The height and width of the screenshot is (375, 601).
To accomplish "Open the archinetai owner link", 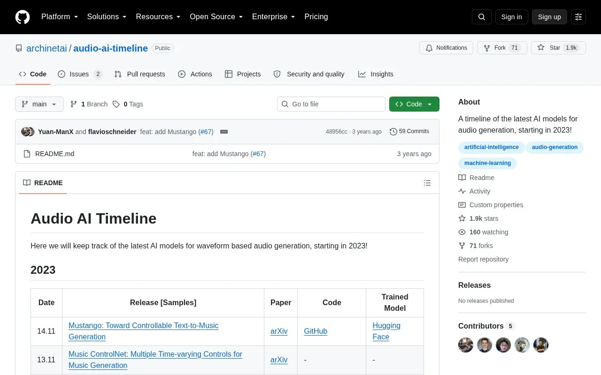I will click(x=46, y=48).
